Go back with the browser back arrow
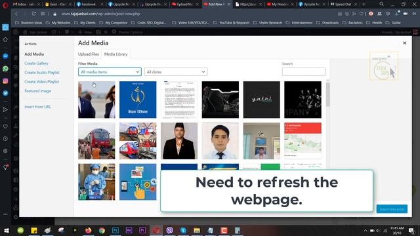The image size is (420, 236). 16,14
